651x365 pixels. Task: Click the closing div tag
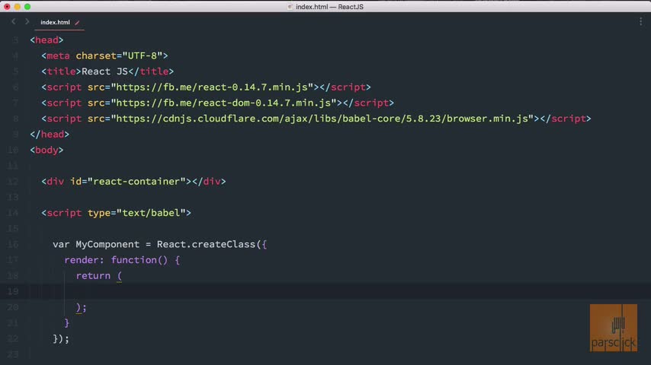[x=209, y=182]
